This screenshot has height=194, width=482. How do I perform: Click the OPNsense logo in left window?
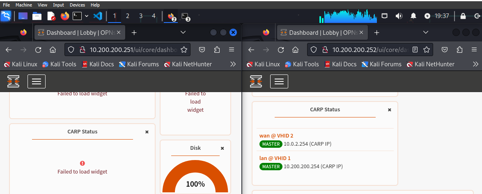(x=14, y=81)
